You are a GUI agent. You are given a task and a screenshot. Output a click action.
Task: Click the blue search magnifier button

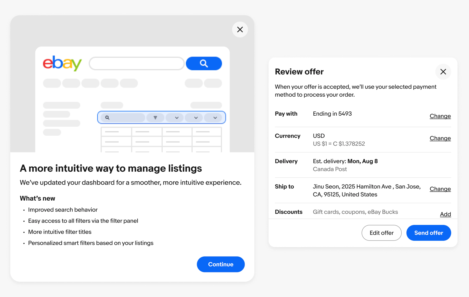[204, 63]
